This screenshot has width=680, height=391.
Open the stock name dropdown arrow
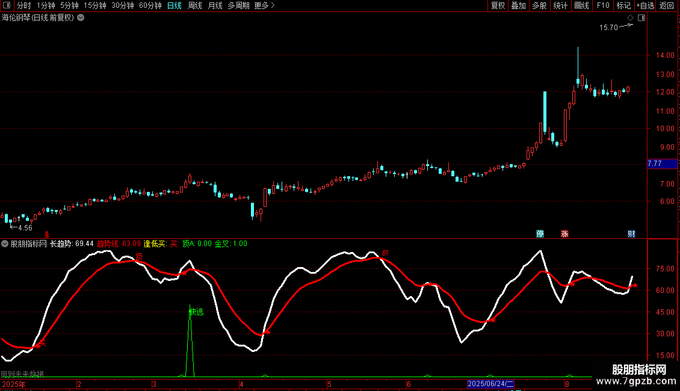pos(81,18)
